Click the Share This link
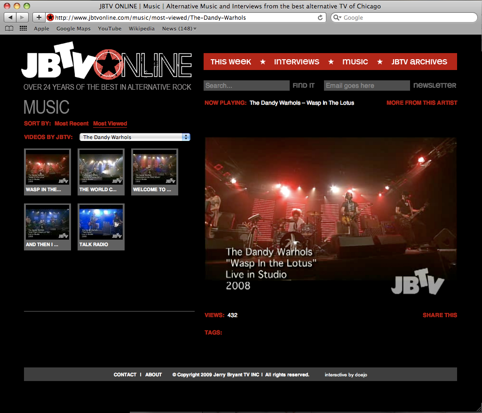The height and width of the screenshot is (413, 482). click(440, 315)
